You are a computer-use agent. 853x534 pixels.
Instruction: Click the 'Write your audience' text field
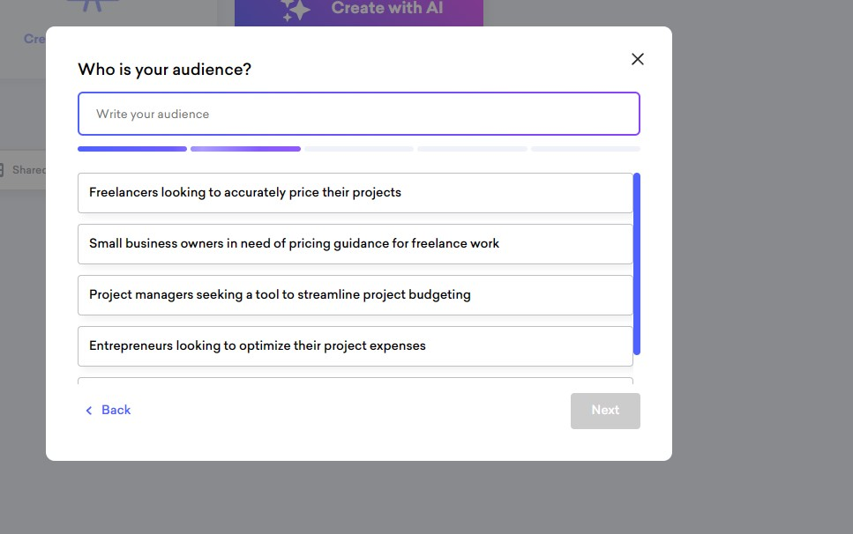click(358, 114)
